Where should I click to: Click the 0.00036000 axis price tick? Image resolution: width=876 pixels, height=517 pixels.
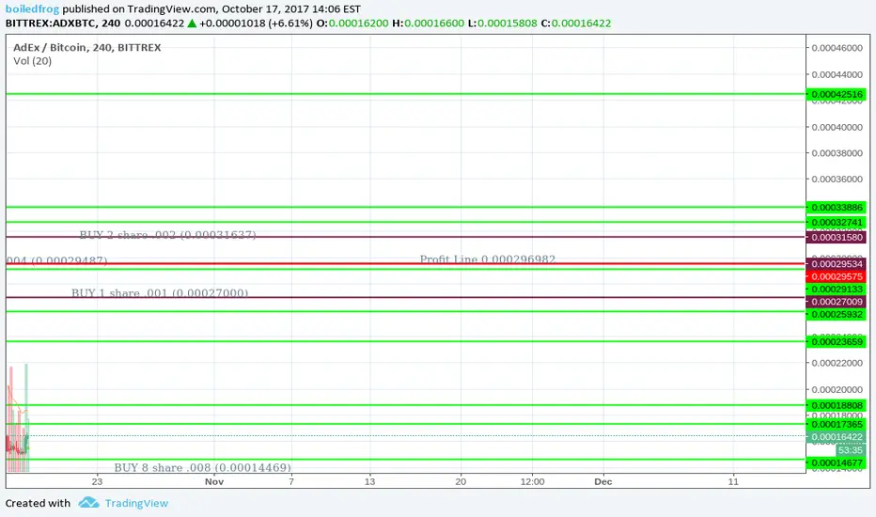[837, 180]
